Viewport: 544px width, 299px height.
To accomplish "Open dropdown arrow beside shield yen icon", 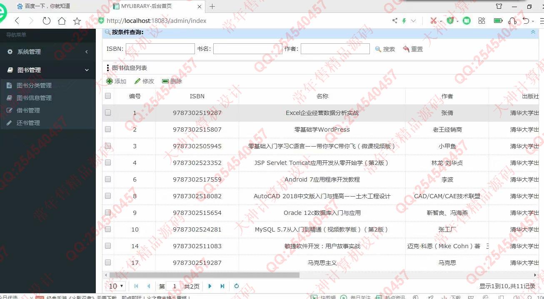I will coord(458,21).
